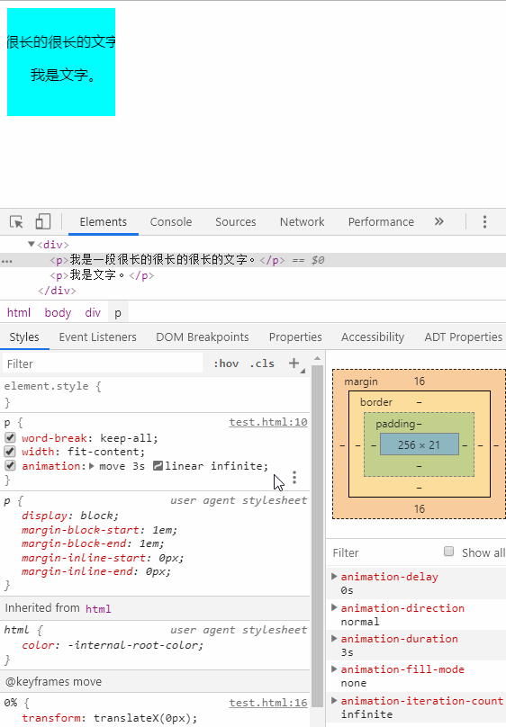Open the Performance tab
The image size is (506, 727).
point(381,221)
